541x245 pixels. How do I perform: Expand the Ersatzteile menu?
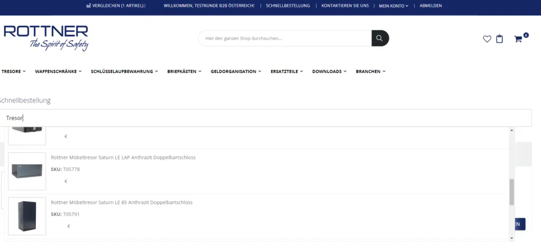(x=287, y=71)
